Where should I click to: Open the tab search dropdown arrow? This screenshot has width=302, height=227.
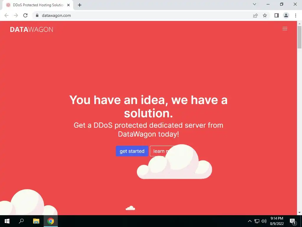[x=255, y=4]
